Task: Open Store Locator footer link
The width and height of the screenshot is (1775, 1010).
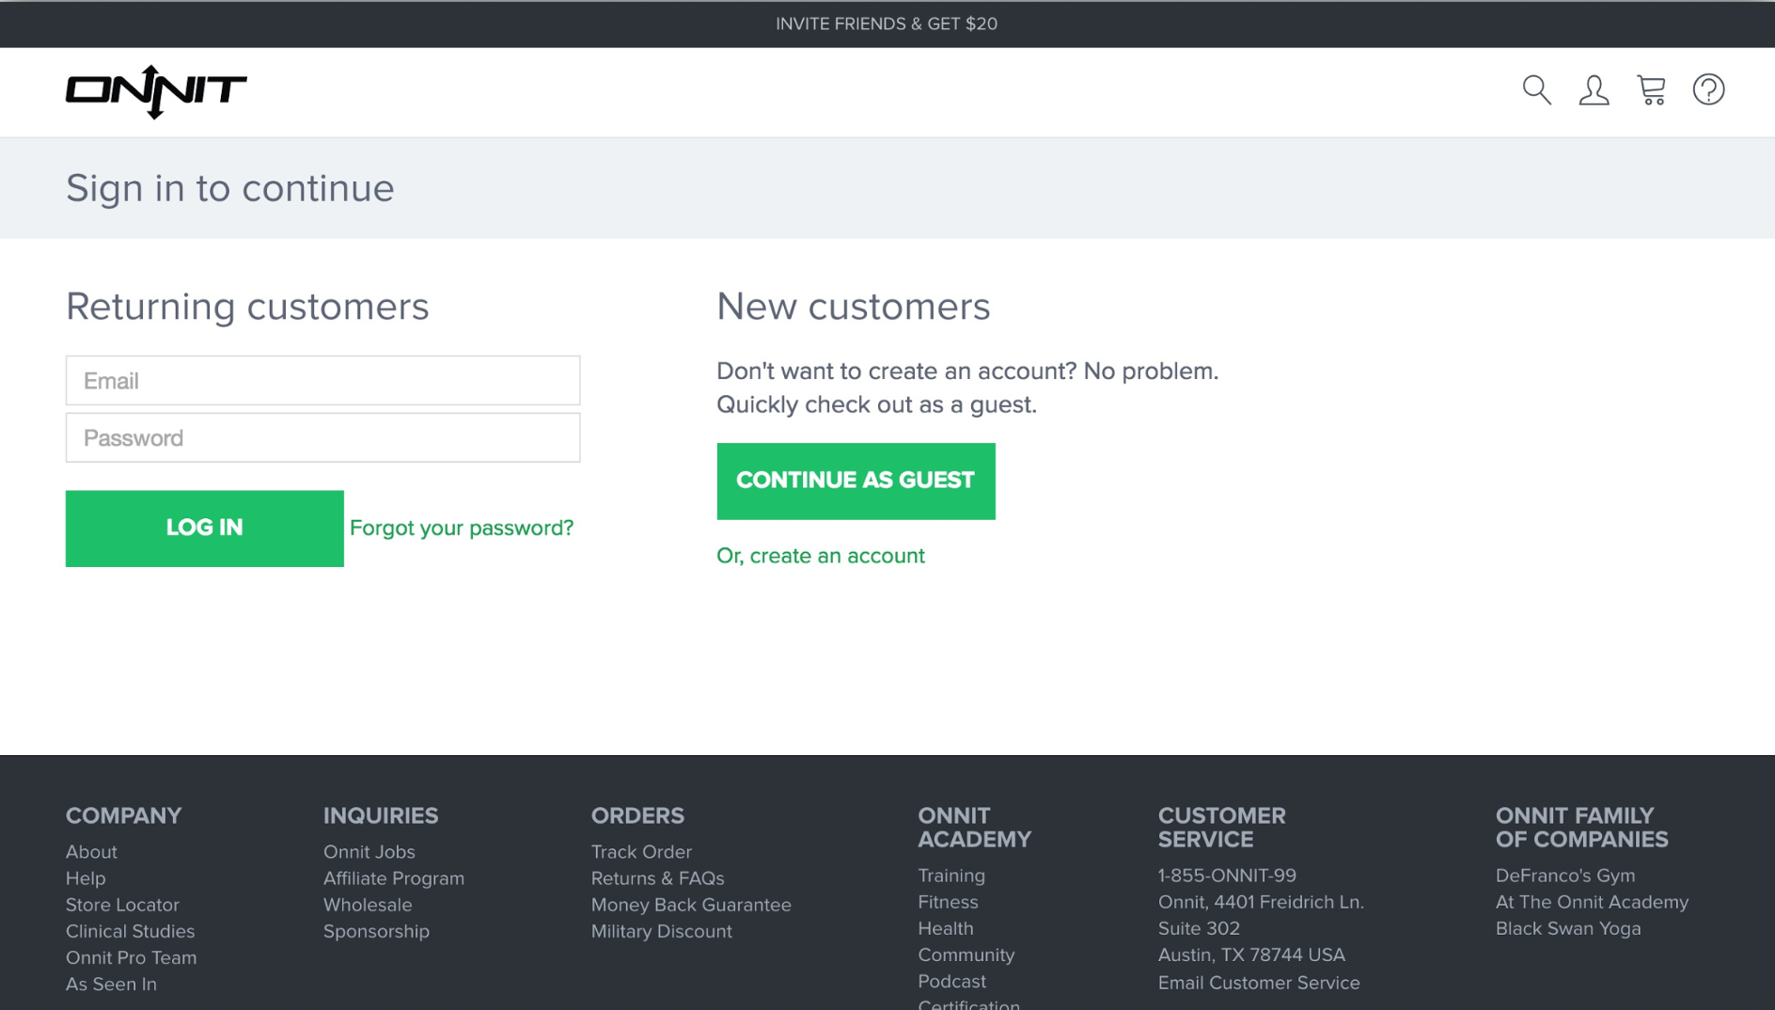Action: point(122,905)
